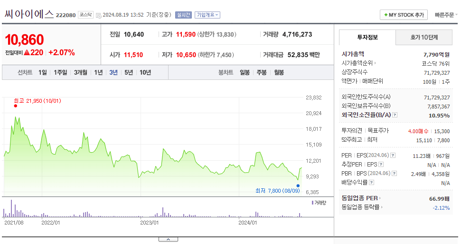Viewport: 461px width, 244px height.
Task: Click the 고가 value 11,590
Action: [186, 34]
